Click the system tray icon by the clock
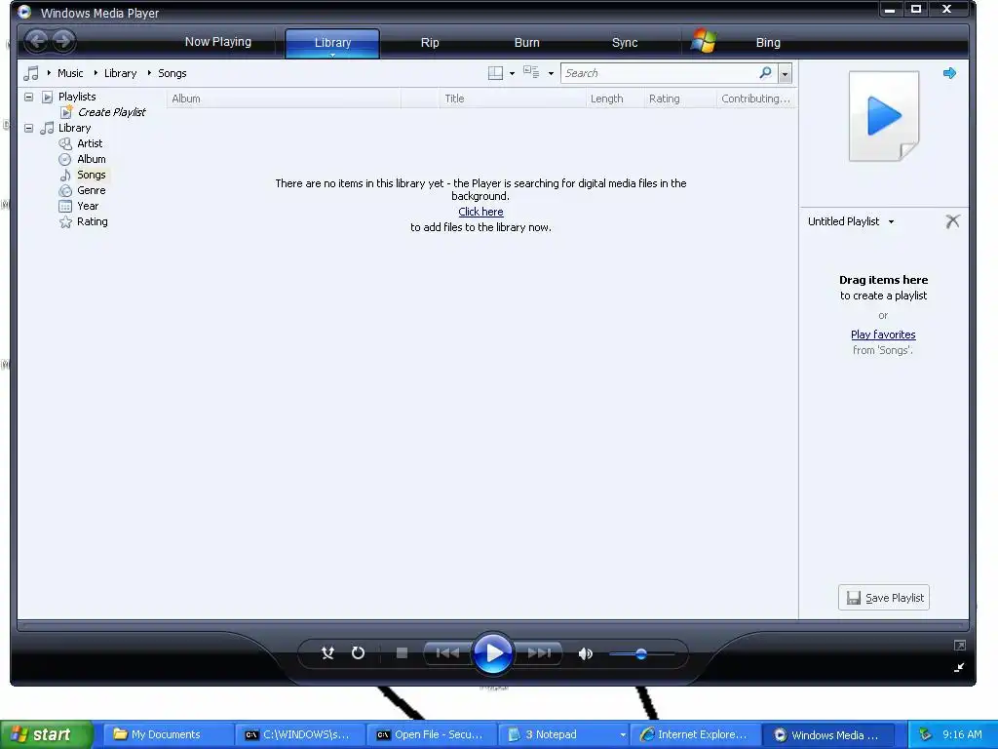This screenshot has height=749, width=998. coord(925,734)
